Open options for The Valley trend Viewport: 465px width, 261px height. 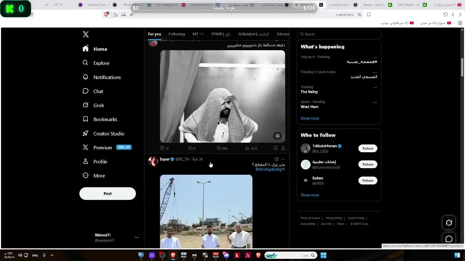pos(375,87)
